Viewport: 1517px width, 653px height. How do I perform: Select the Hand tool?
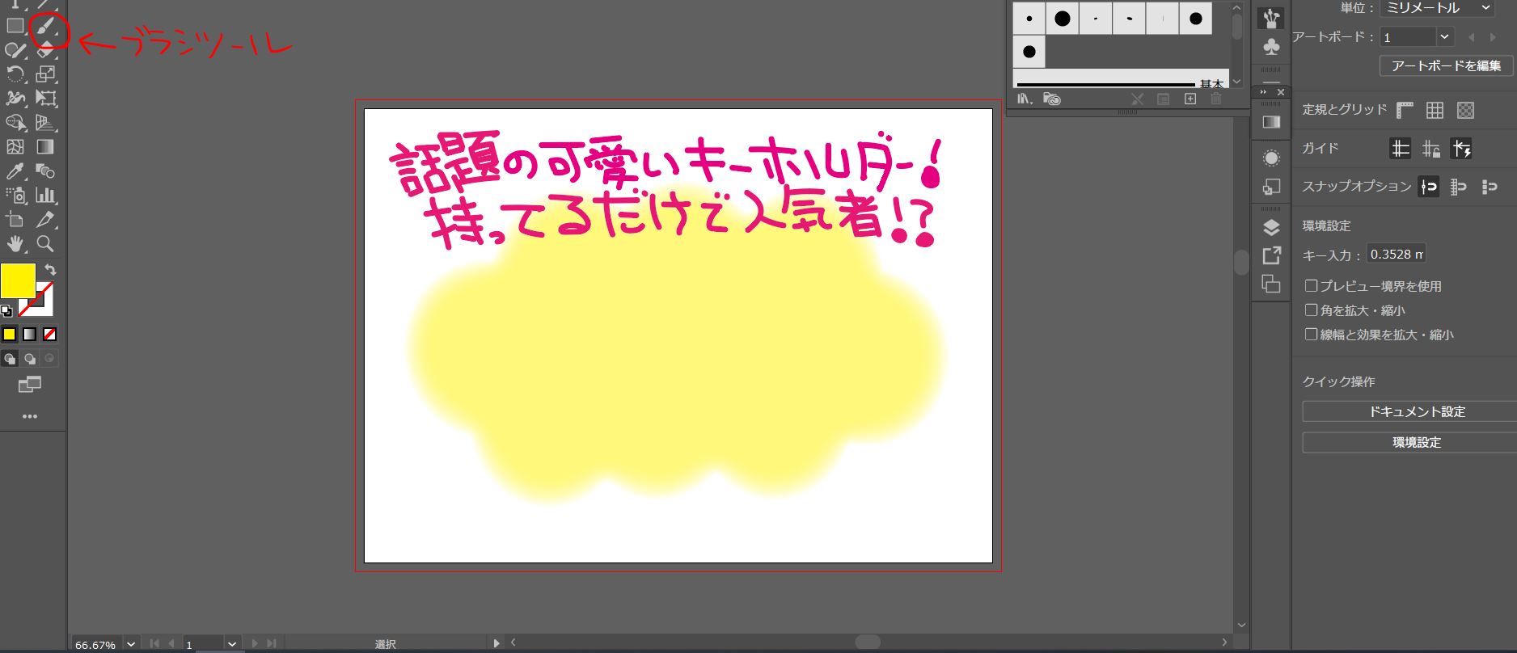[15, 244]
